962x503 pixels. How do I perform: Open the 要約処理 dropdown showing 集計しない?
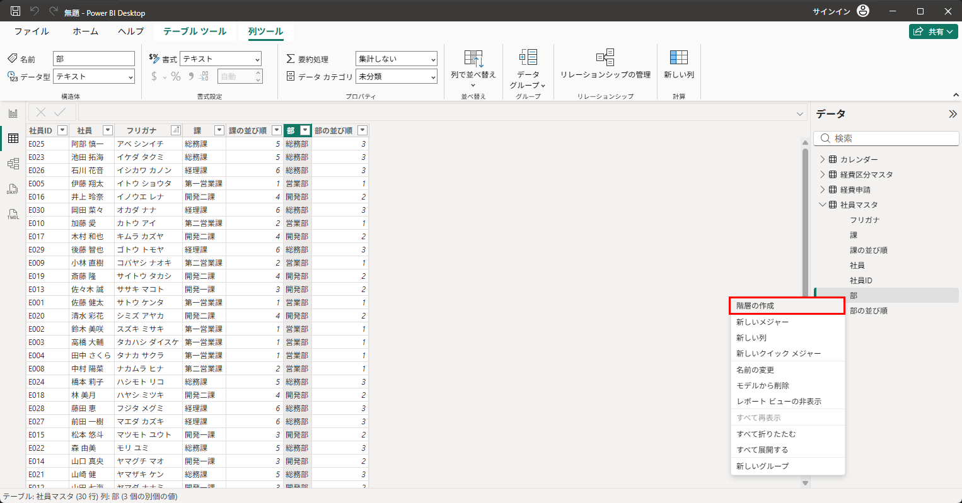click(x=397, y=59)
